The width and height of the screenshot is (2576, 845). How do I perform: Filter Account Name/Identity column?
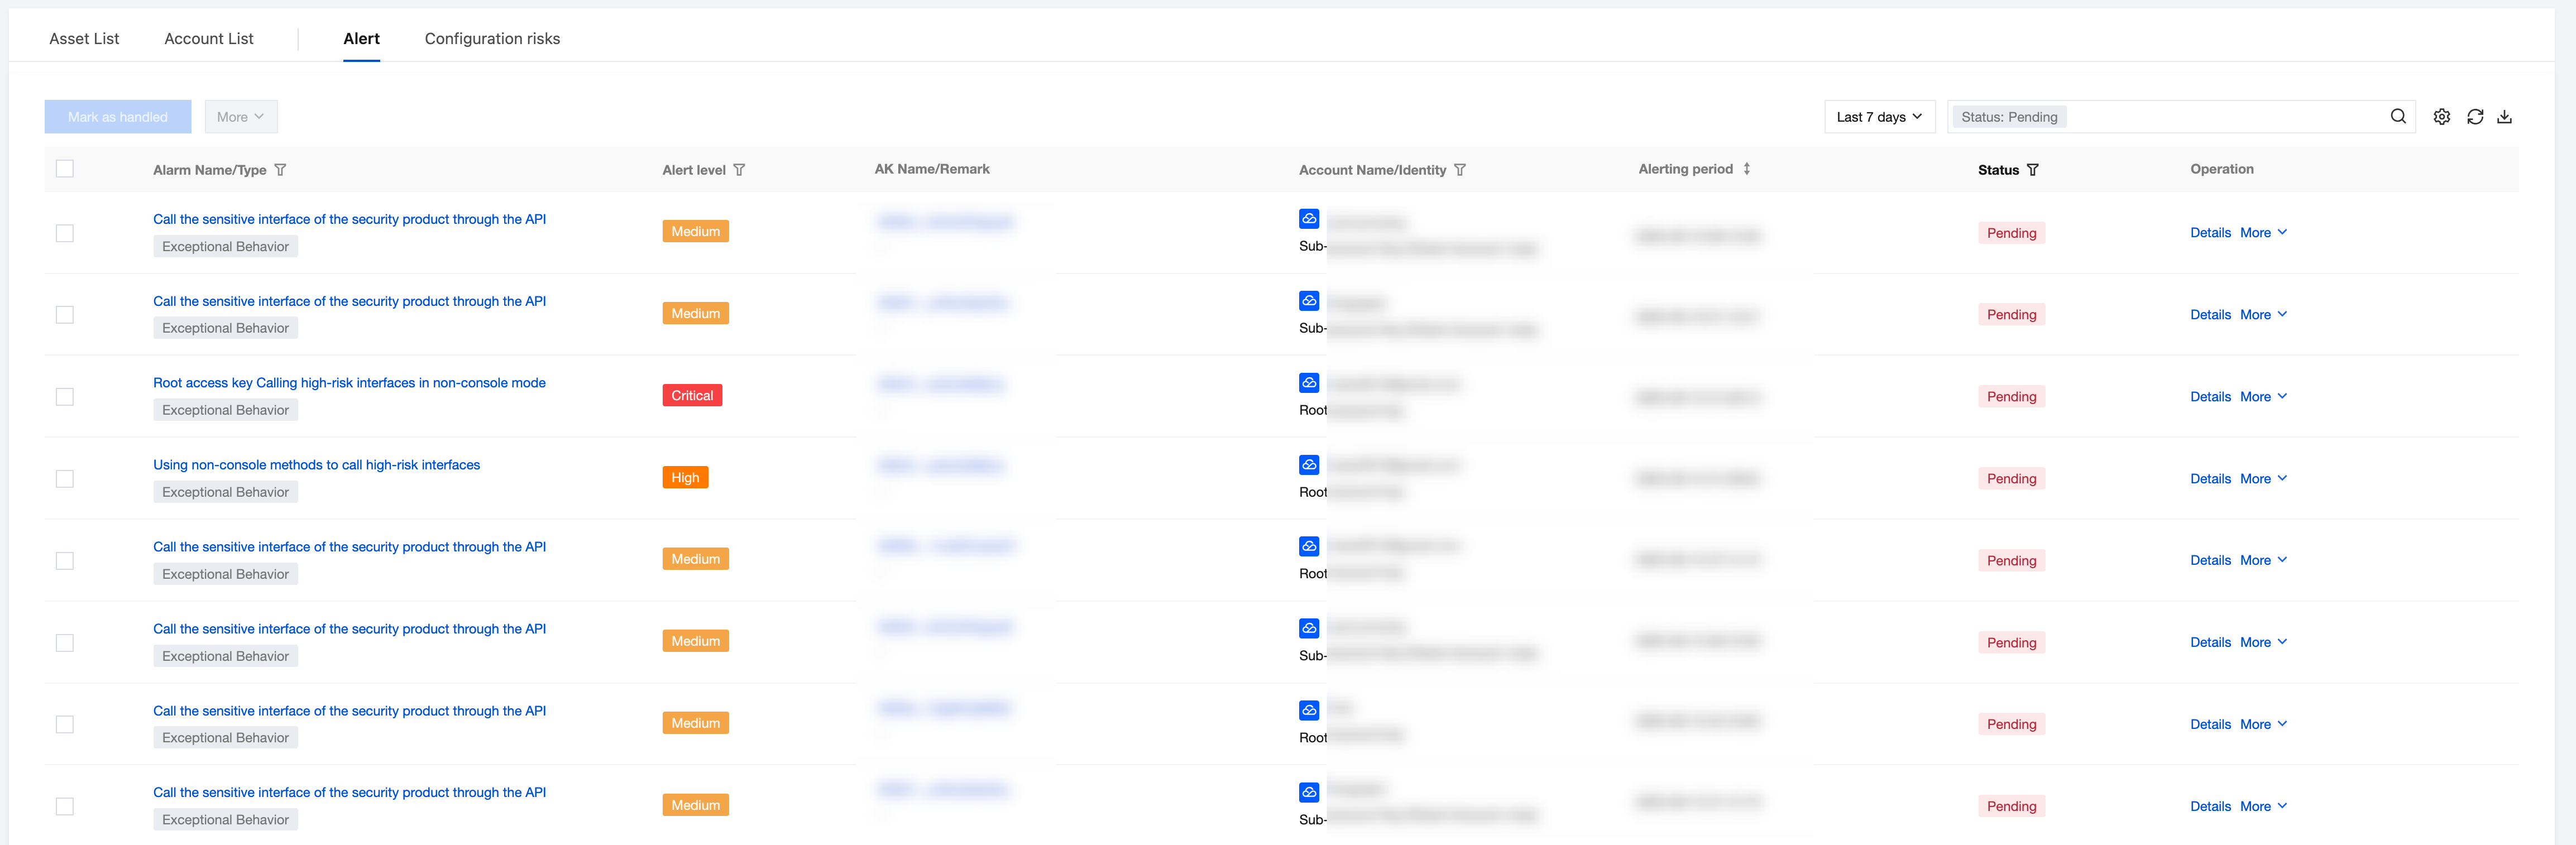(x=1459, y=170)
